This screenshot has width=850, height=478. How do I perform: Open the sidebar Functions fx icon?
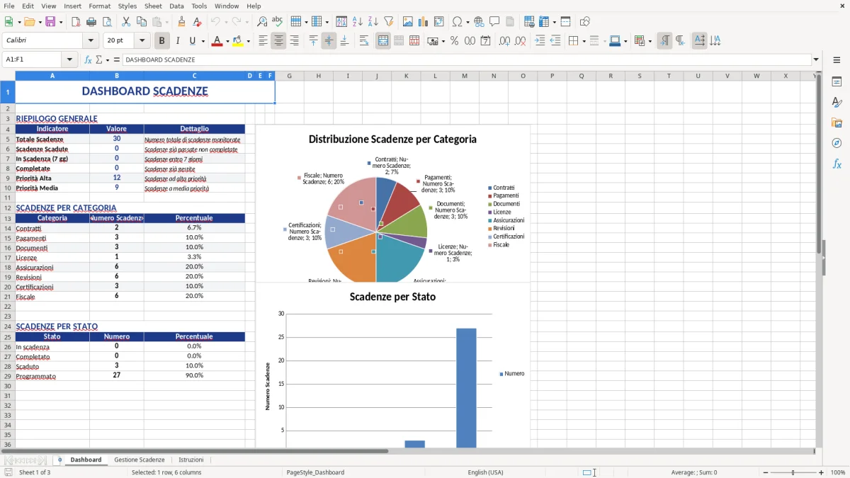click(x=837, y=164)
